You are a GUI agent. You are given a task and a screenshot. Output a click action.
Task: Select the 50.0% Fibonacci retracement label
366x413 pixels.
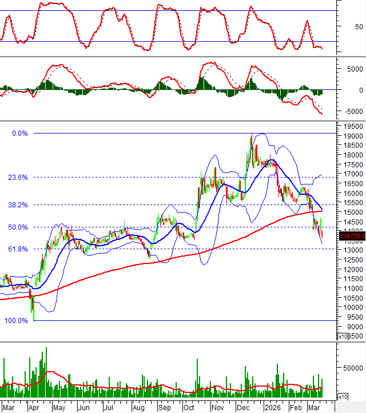point(18,227)
